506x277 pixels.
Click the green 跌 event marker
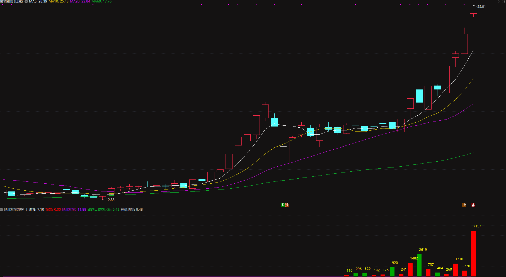coord(283,205)
